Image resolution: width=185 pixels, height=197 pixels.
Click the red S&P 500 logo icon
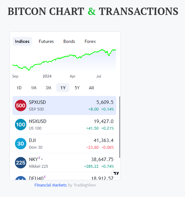pos(21,105)
